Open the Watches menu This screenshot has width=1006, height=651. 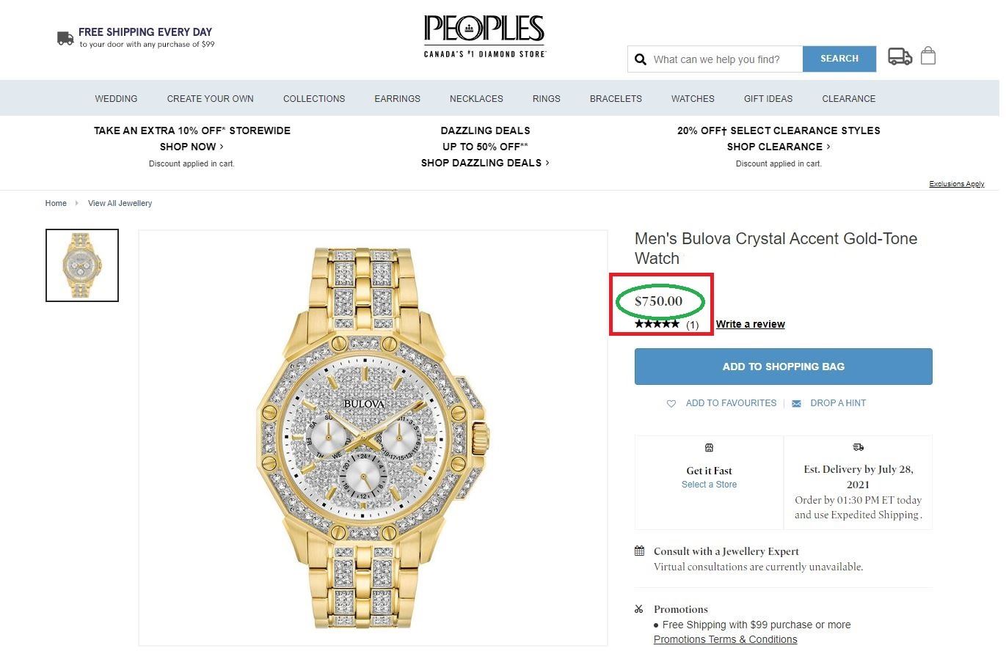point(692,99)
